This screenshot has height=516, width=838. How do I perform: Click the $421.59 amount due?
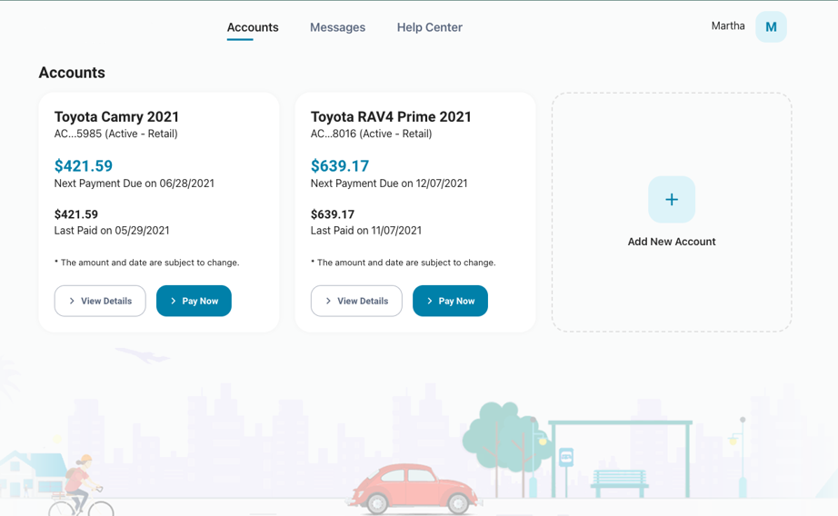(x=84, y=166)
